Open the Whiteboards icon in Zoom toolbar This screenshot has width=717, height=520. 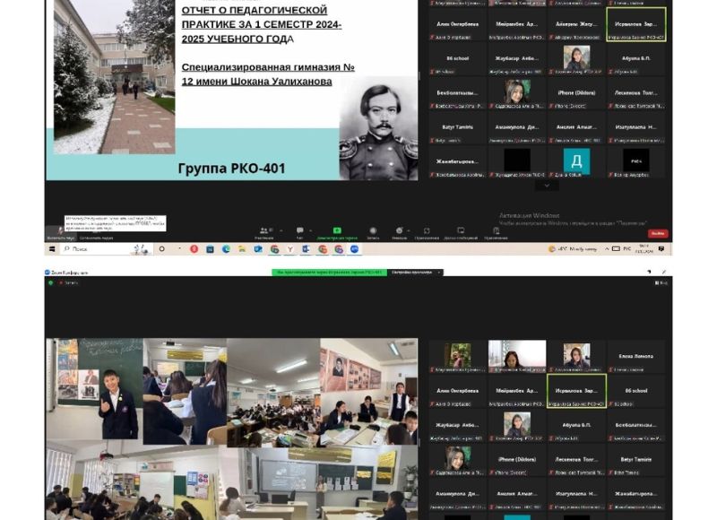pos(461,231)
